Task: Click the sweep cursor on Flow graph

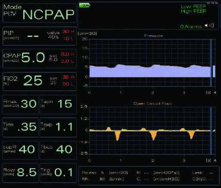Action: tap(211, 131)
